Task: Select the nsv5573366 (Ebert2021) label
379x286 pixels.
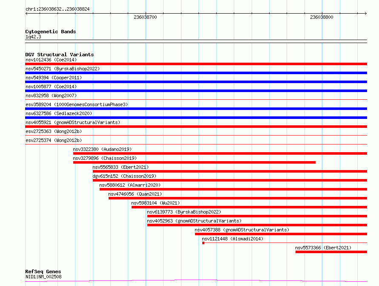Action: (323, 248)
